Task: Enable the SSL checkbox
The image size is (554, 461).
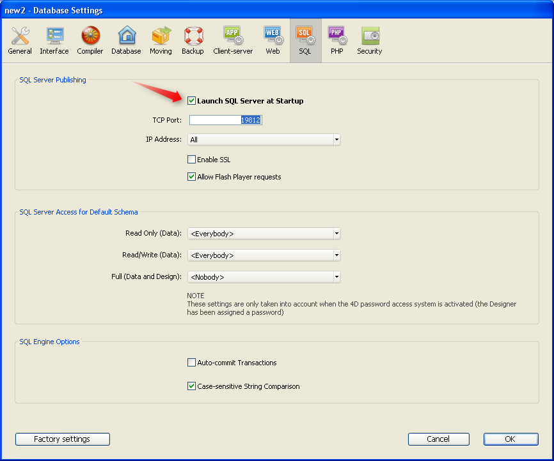Action: 192,160
